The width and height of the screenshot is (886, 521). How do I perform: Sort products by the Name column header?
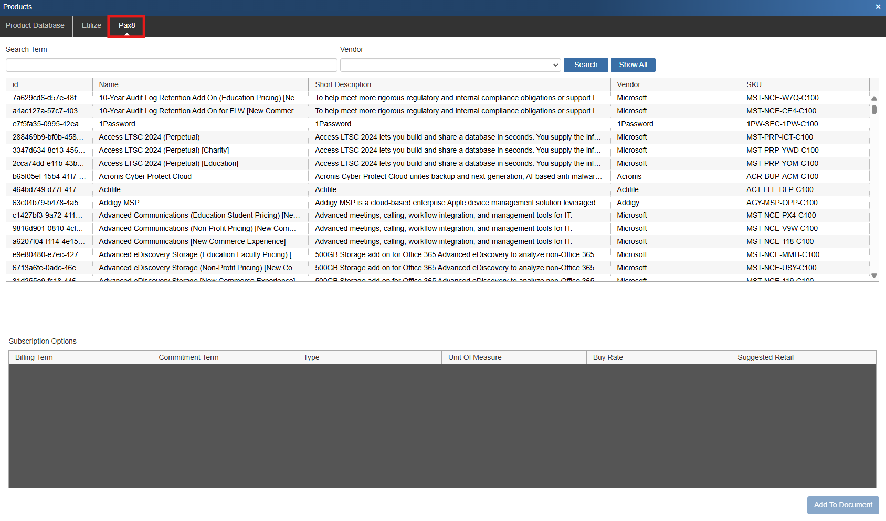[199, 85]
